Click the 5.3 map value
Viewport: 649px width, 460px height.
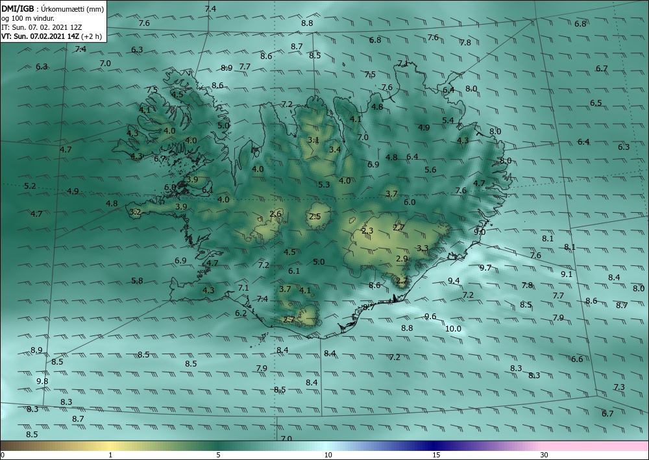tap(324, 185)
